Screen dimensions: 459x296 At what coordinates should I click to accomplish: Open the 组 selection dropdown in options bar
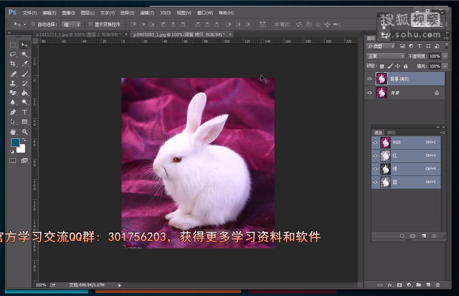coord(71,24)
